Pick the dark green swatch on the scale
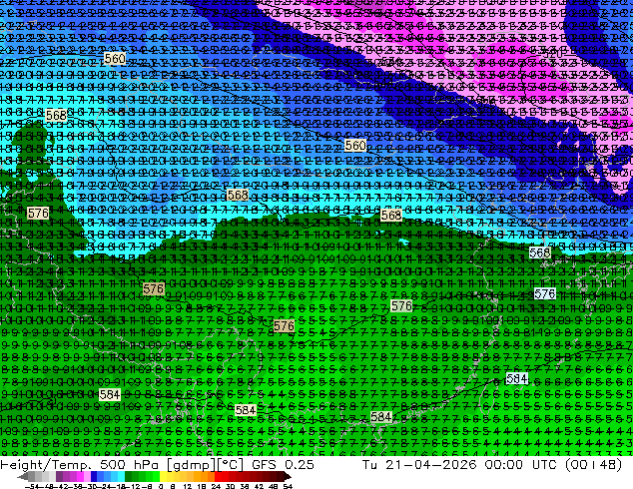Viewport: 633px width, 489px height. coord(128,477)
